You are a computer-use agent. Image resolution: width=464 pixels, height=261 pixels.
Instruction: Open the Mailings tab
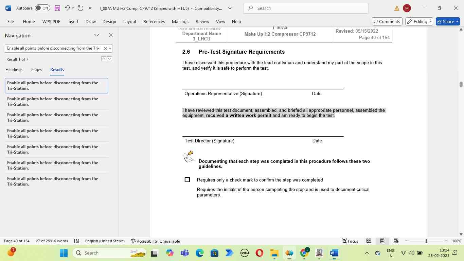click(180, 21)
